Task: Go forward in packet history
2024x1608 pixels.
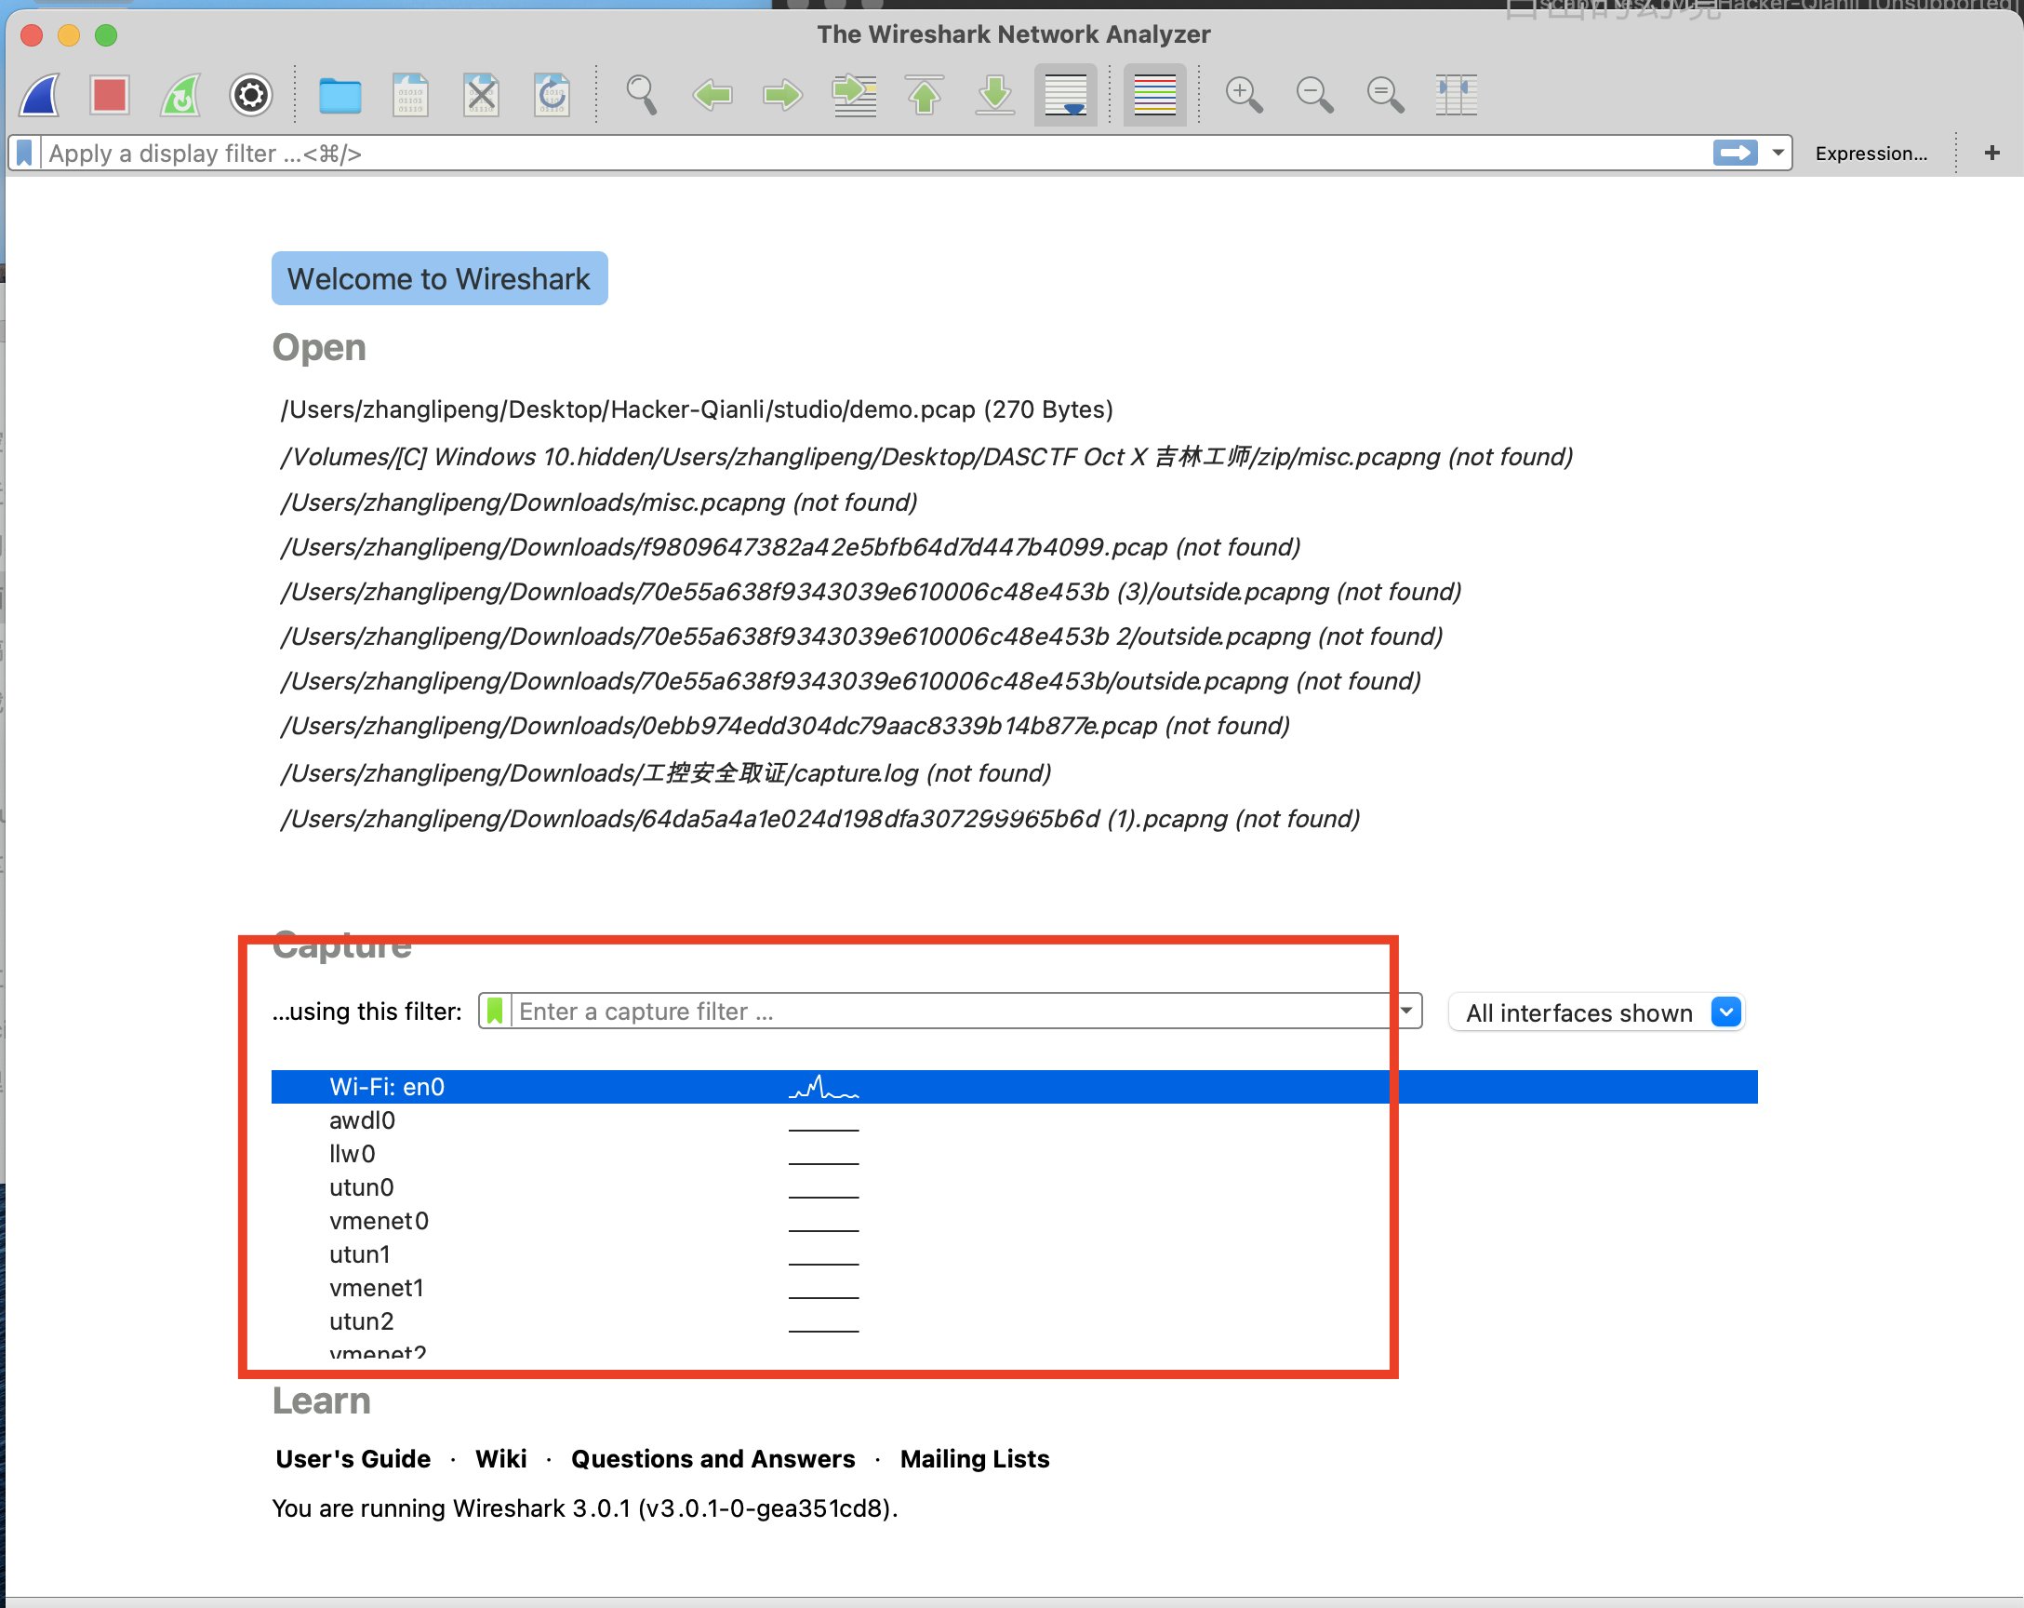Action: [783, 95]
